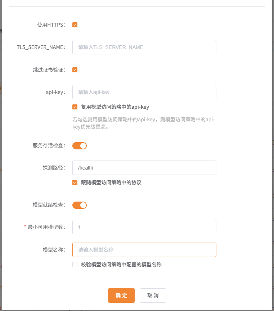Viewport: 274px width, 311px height.
Task: Click the required asterisk beside 最小可用模型数
Action: tap(24, 227)
